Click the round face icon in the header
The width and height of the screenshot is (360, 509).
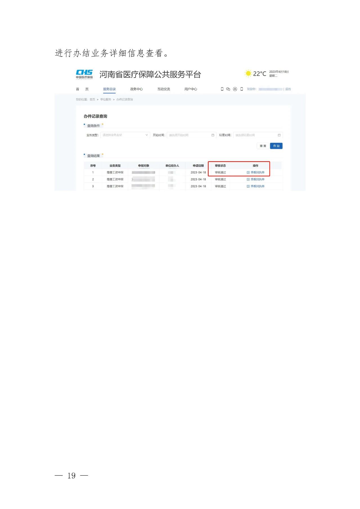(x=235, y=89)
